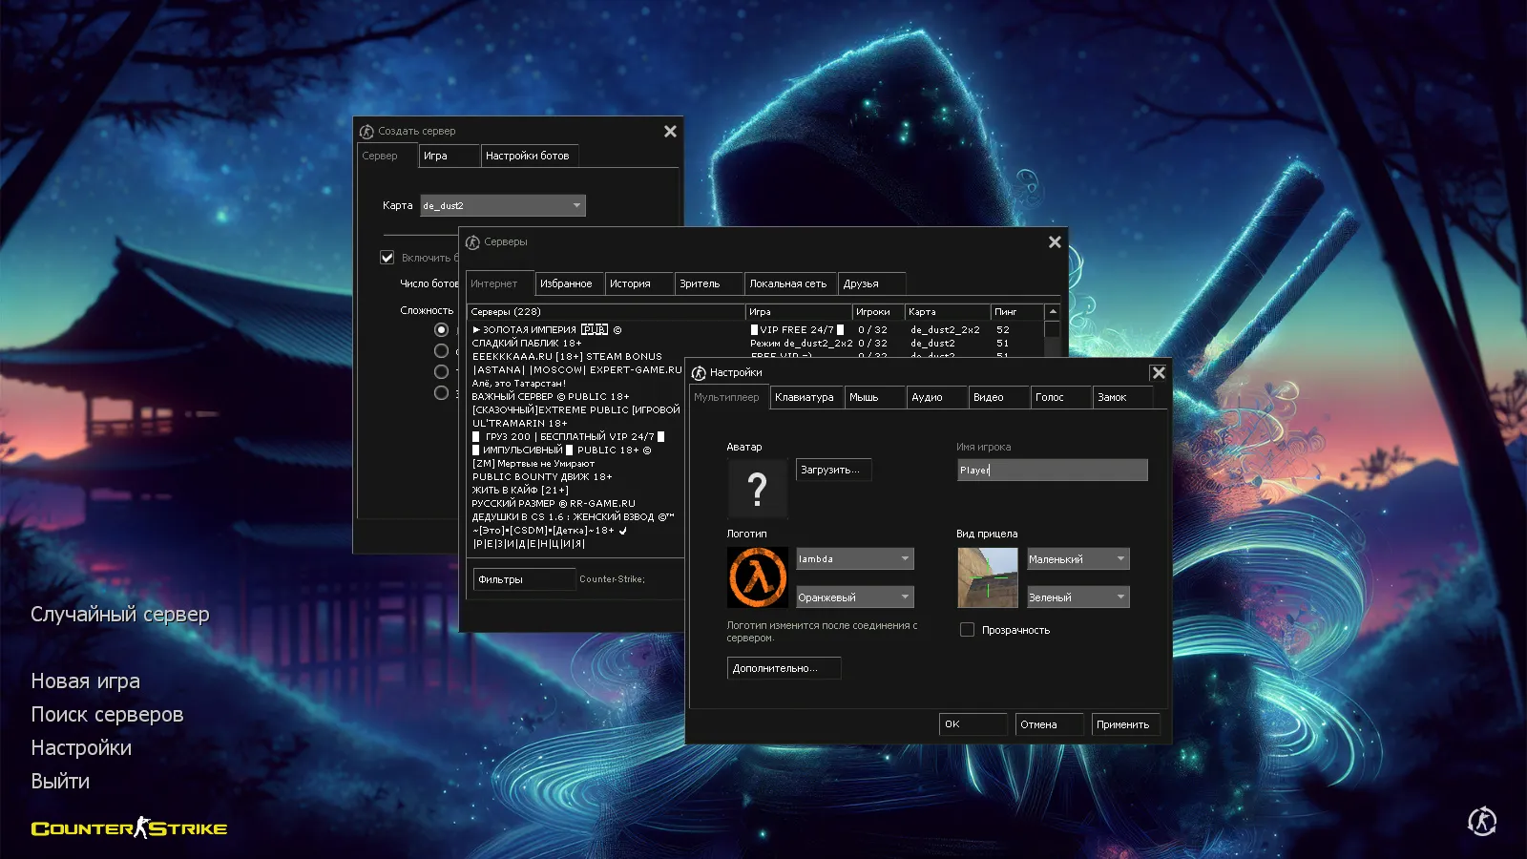Click the CS icon in Создать сервер titlebar

tap(367, 131)
